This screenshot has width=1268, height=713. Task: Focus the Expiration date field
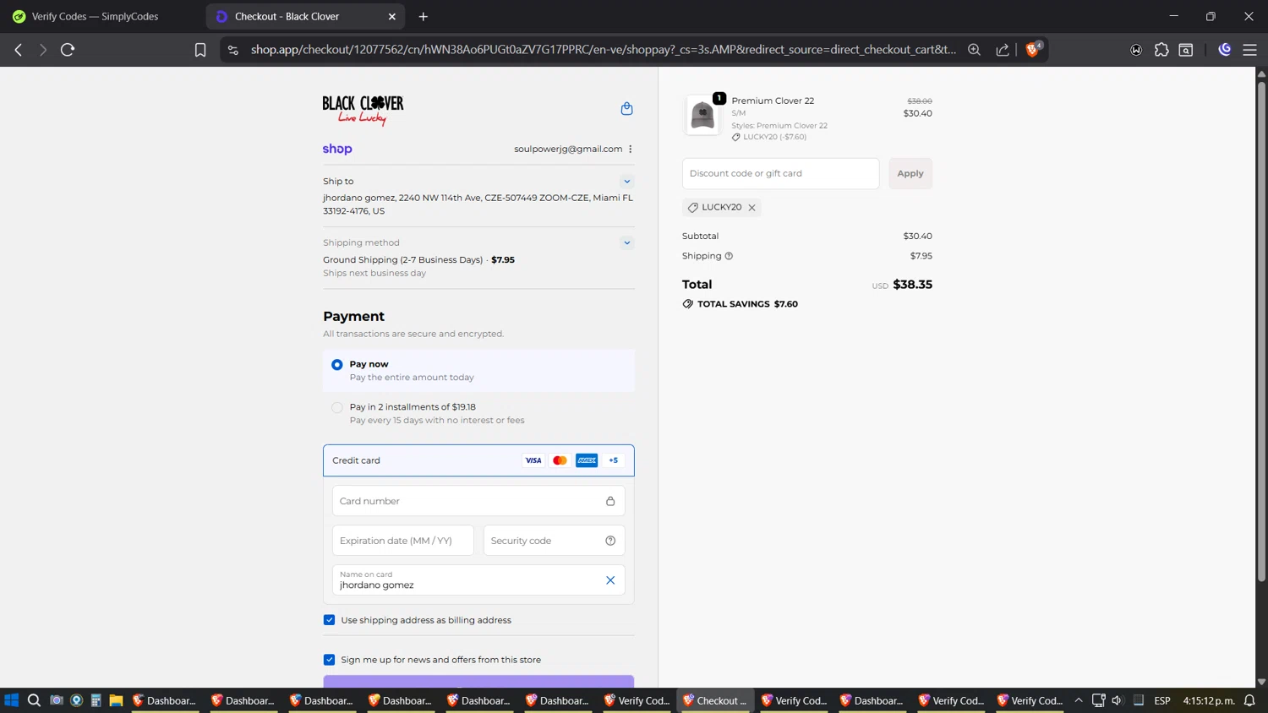click(403, 541)
